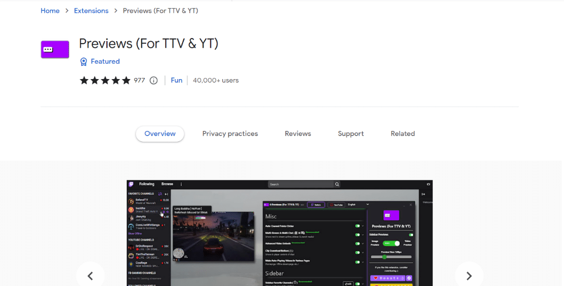The height and width of the screenshot is (286, 564).
Task: Click Jinnytty channel avatar
Action: click(131, 218)
